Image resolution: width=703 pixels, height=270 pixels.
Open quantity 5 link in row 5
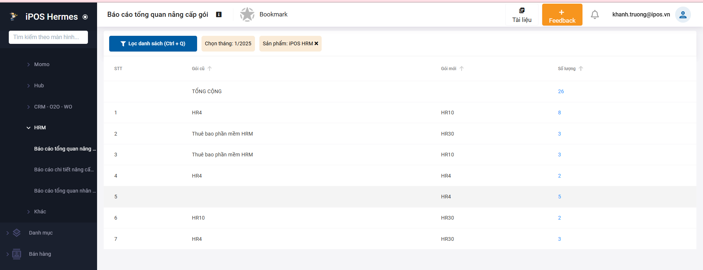[559, 197]
